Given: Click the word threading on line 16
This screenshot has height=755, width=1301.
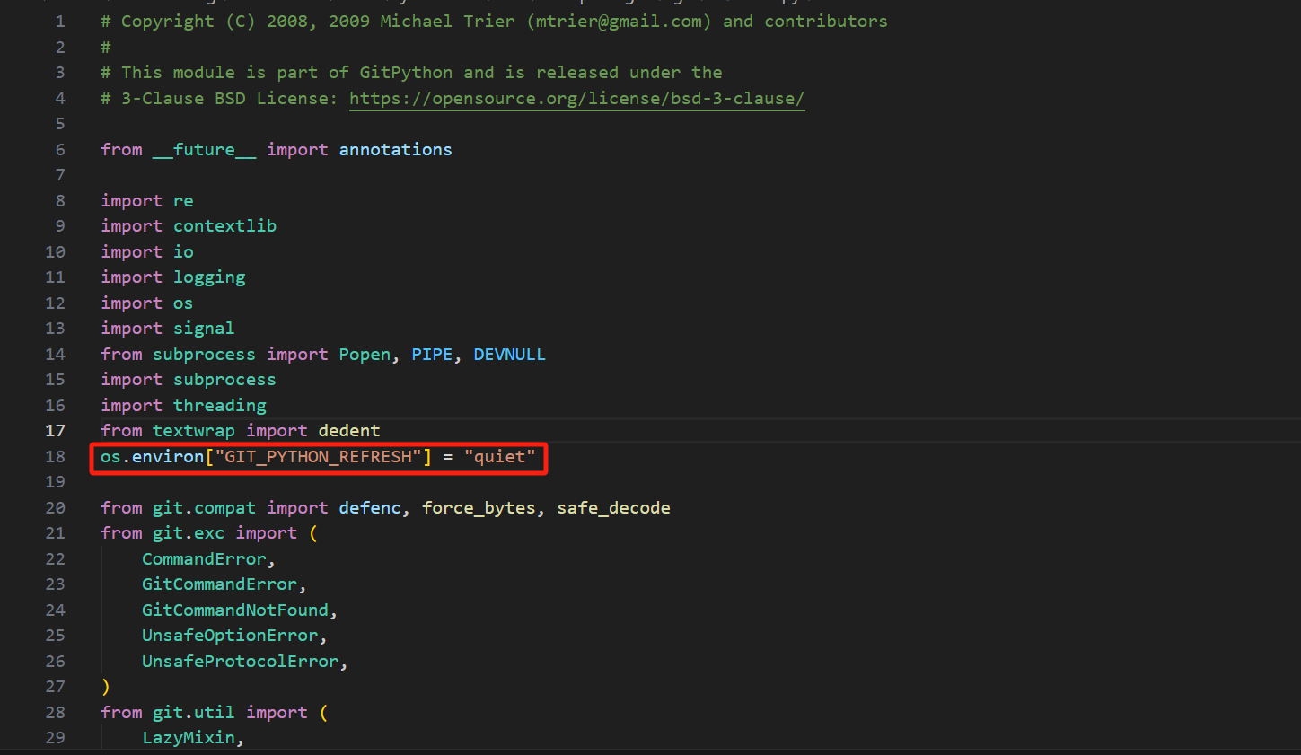Looking at the screenshot, I should pos(219,405).
